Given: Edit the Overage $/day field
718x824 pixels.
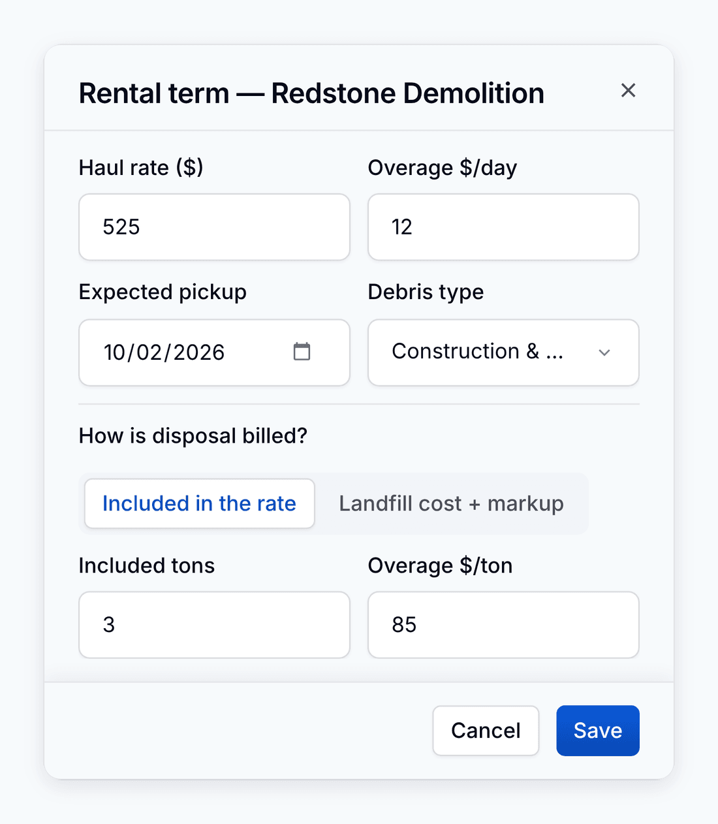Looking at the screenshot, I should point(503,227).
